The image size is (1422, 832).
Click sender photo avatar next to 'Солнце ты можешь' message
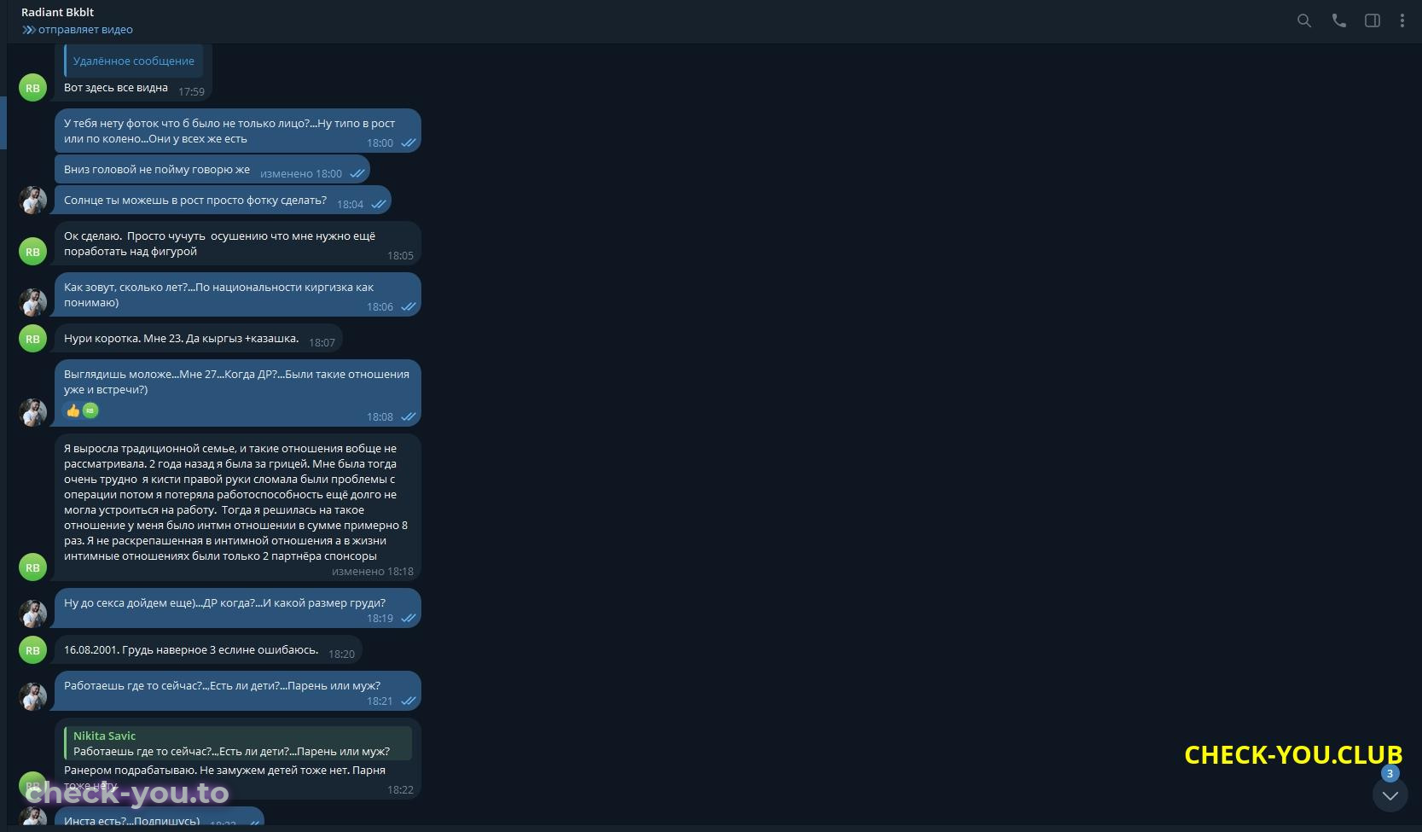[x=32, y=201]
